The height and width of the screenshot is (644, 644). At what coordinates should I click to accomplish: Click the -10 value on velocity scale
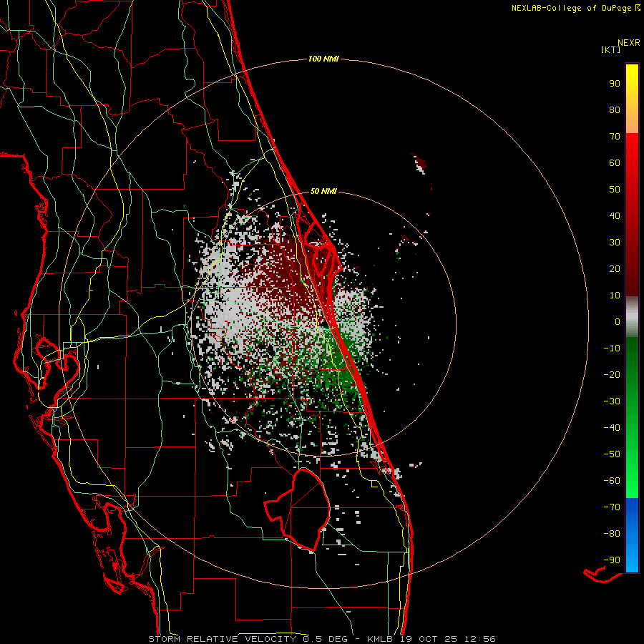612,348
